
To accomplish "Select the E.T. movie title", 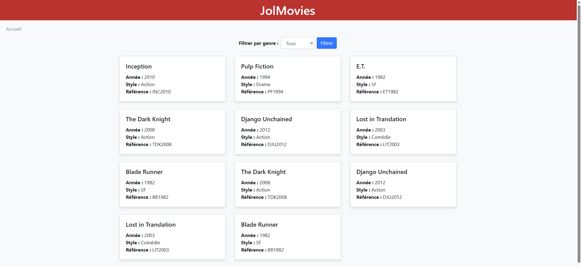I will tap(361, 66).
